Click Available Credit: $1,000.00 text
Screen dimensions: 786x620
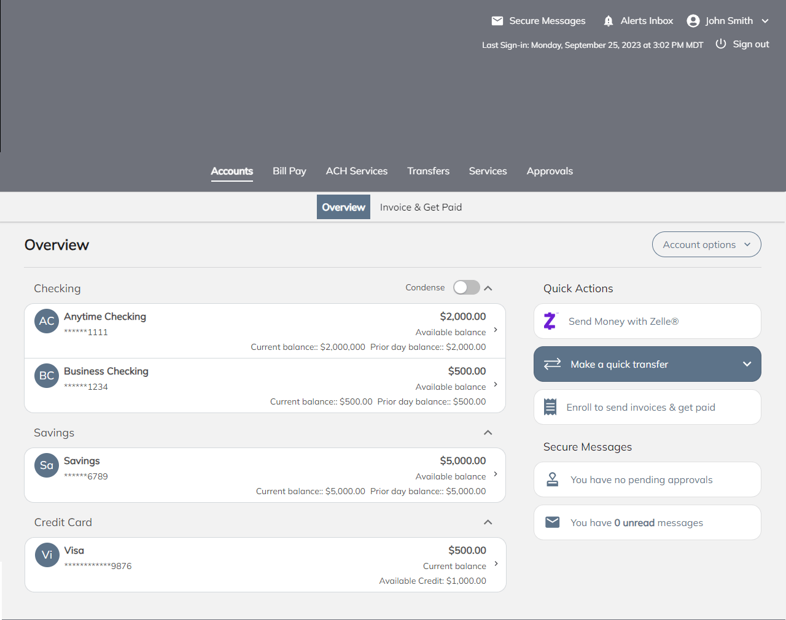(433, 581)
